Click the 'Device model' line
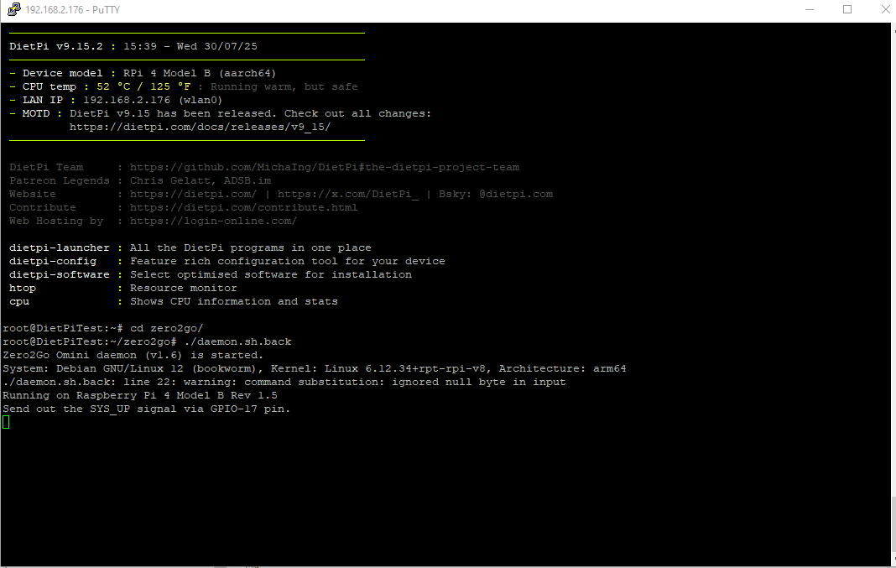The image size is (896, 568). click(x=143, y=73)
